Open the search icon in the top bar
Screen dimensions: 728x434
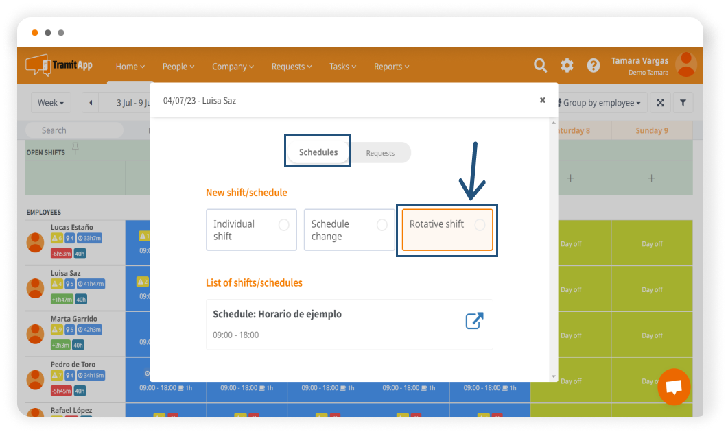(x=540, y=65)
